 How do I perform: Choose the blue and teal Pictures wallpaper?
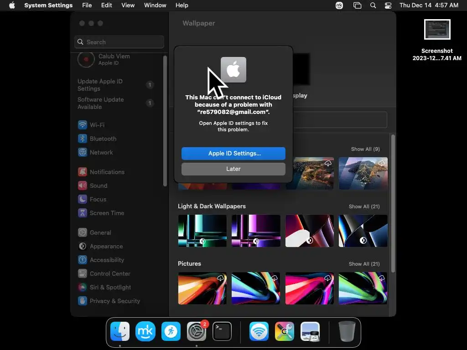coord(256,288)
